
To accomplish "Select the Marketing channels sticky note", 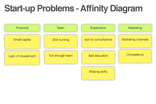I will click(135, 41).
